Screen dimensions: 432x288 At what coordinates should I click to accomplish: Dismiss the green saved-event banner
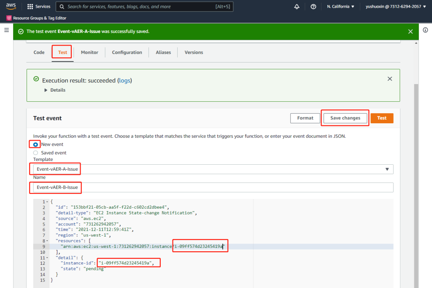[x=410, y=31]
